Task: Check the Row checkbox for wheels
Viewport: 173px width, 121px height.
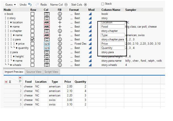Action: 32,65
